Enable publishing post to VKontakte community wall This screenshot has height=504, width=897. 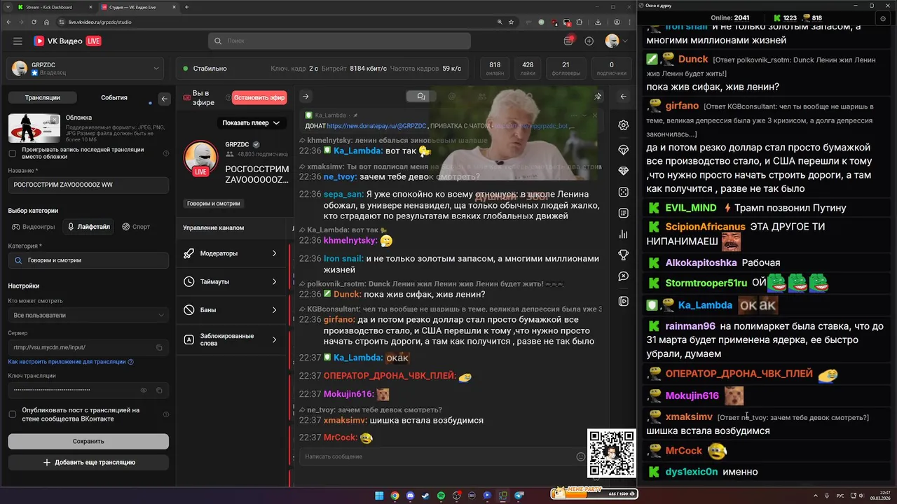point(12,414)
